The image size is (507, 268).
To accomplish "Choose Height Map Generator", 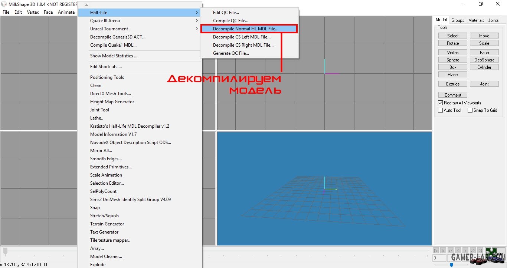I will (x=140, y=102).
